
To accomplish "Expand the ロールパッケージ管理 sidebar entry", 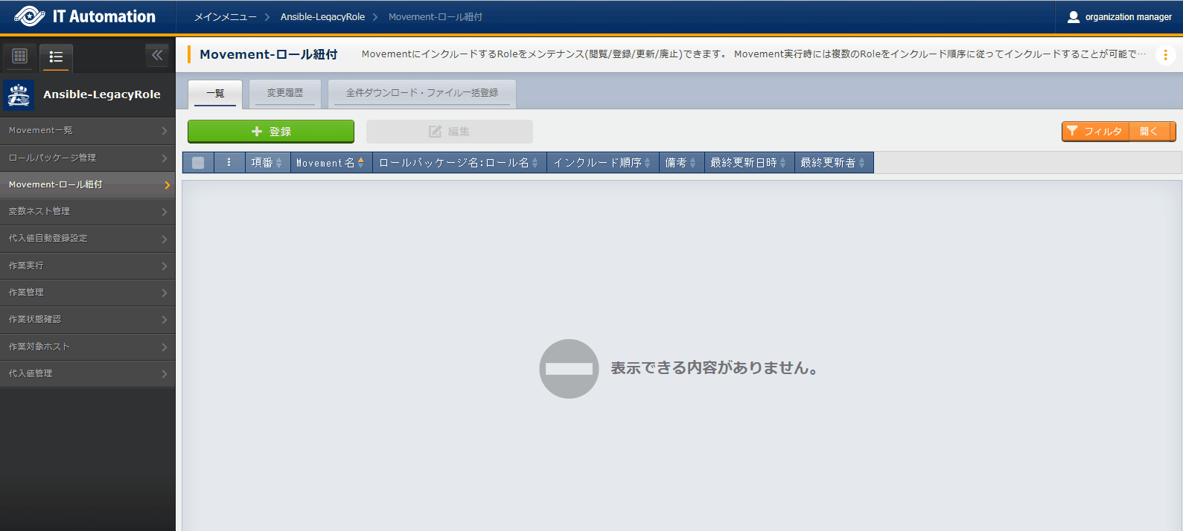I will [x=87, y=158].
